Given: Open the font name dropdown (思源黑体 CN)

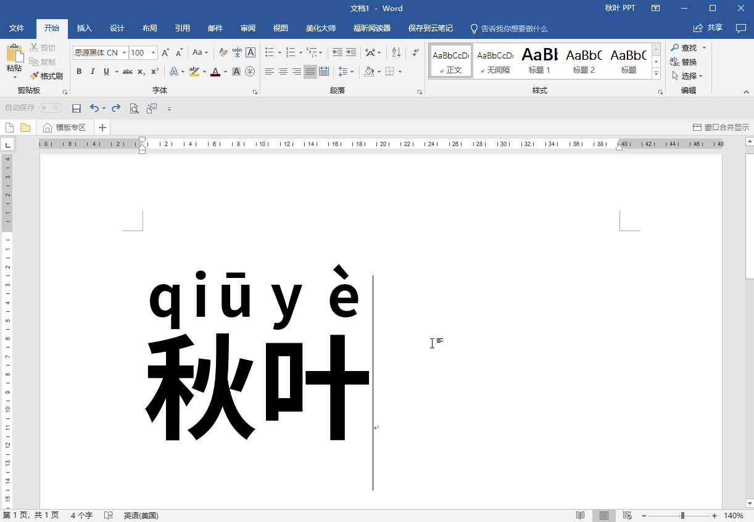Looking at the screenshot, I should tap(124, 53).
